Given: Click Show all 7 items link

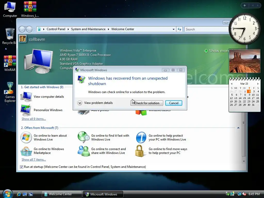Looking at the screenshot, I should (34, 160).
